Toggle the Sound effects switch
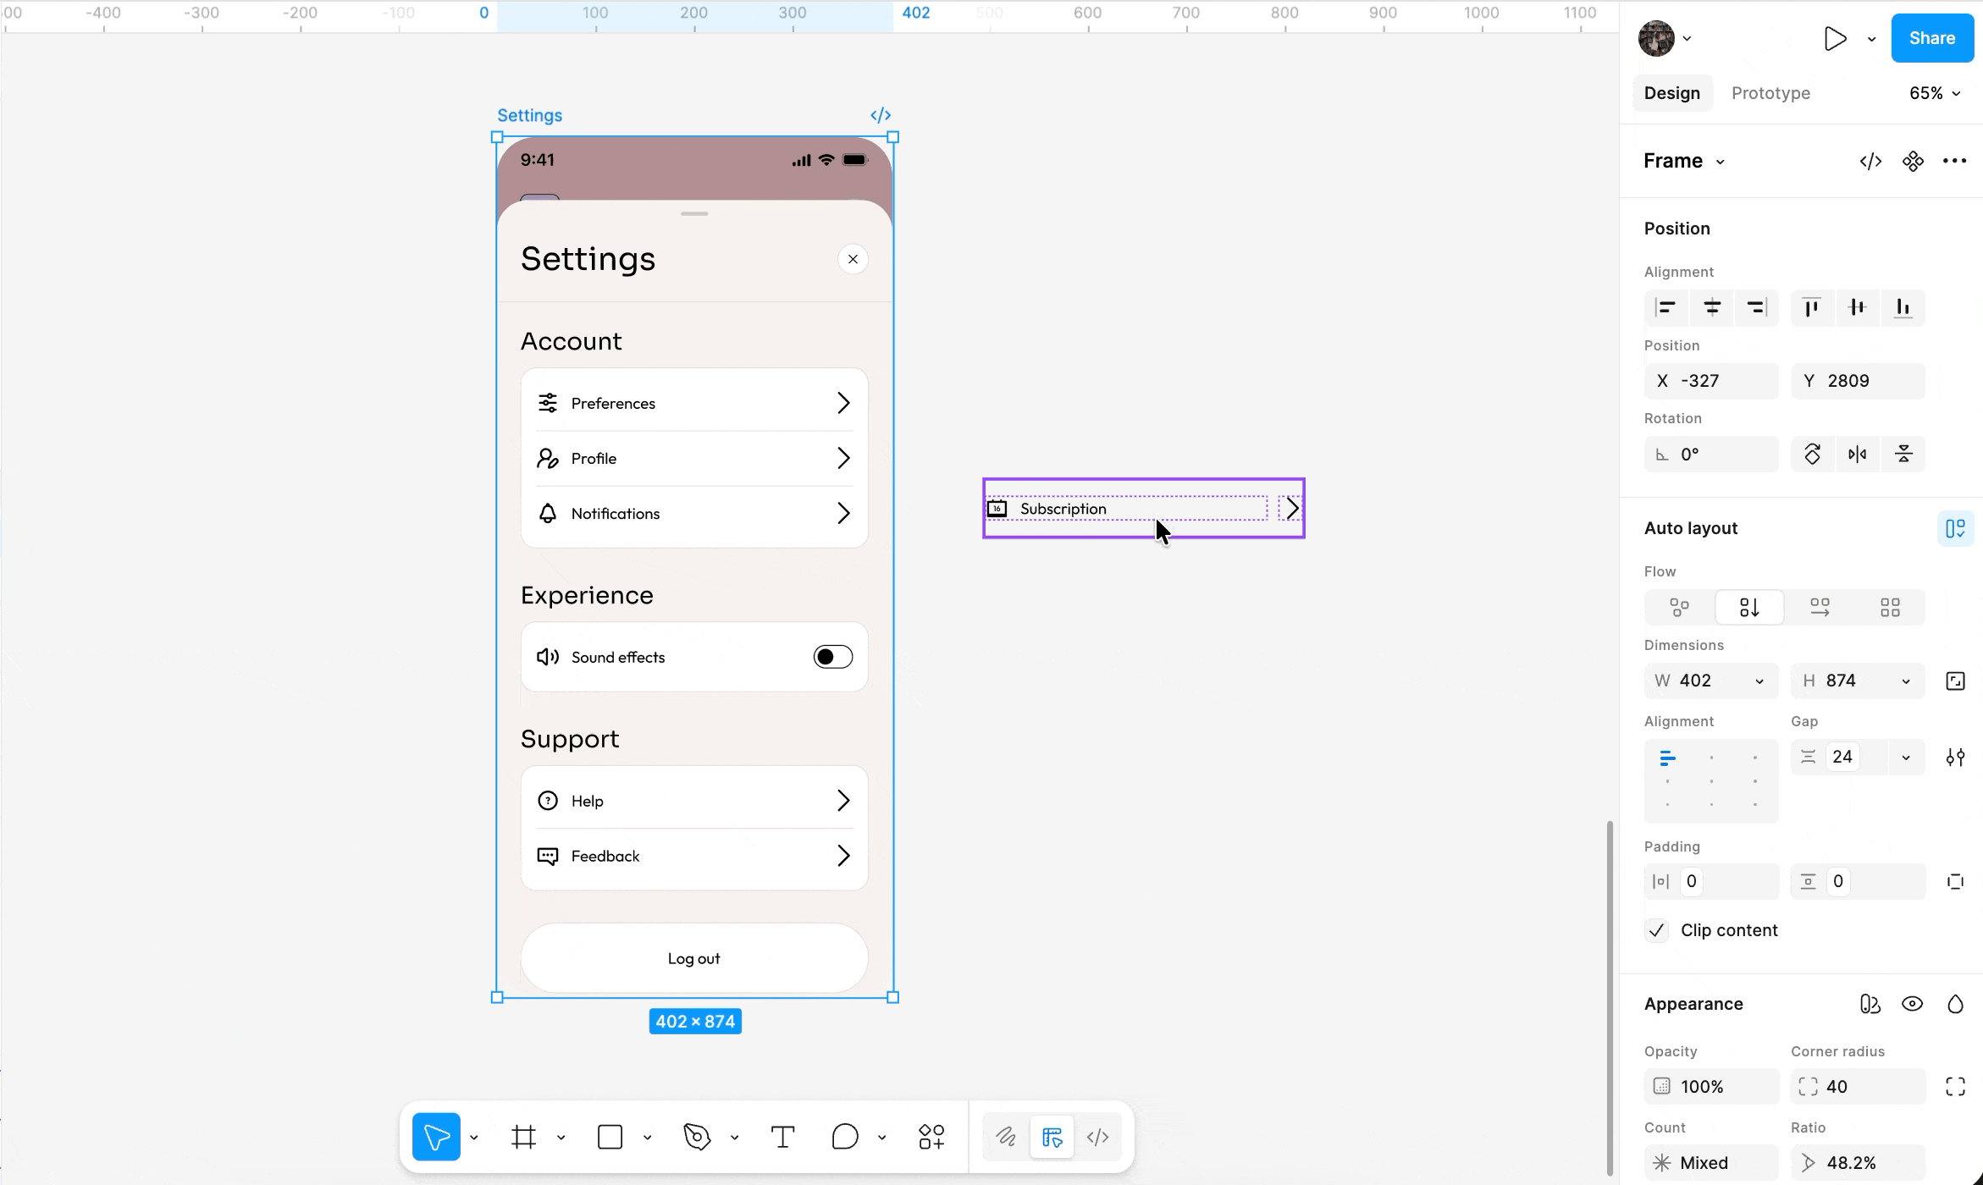This screenshot has height=1185, width=1983. click(x=832, y=657)
